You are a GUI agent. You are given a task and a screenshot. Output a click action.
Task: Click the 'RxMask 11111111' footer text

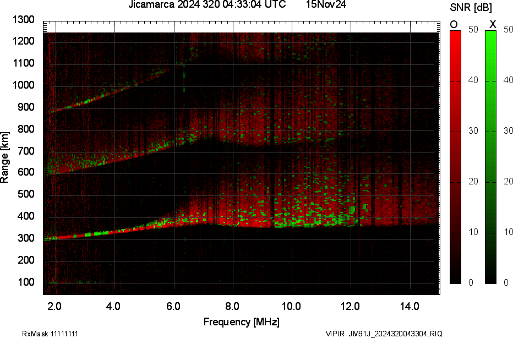50,334
